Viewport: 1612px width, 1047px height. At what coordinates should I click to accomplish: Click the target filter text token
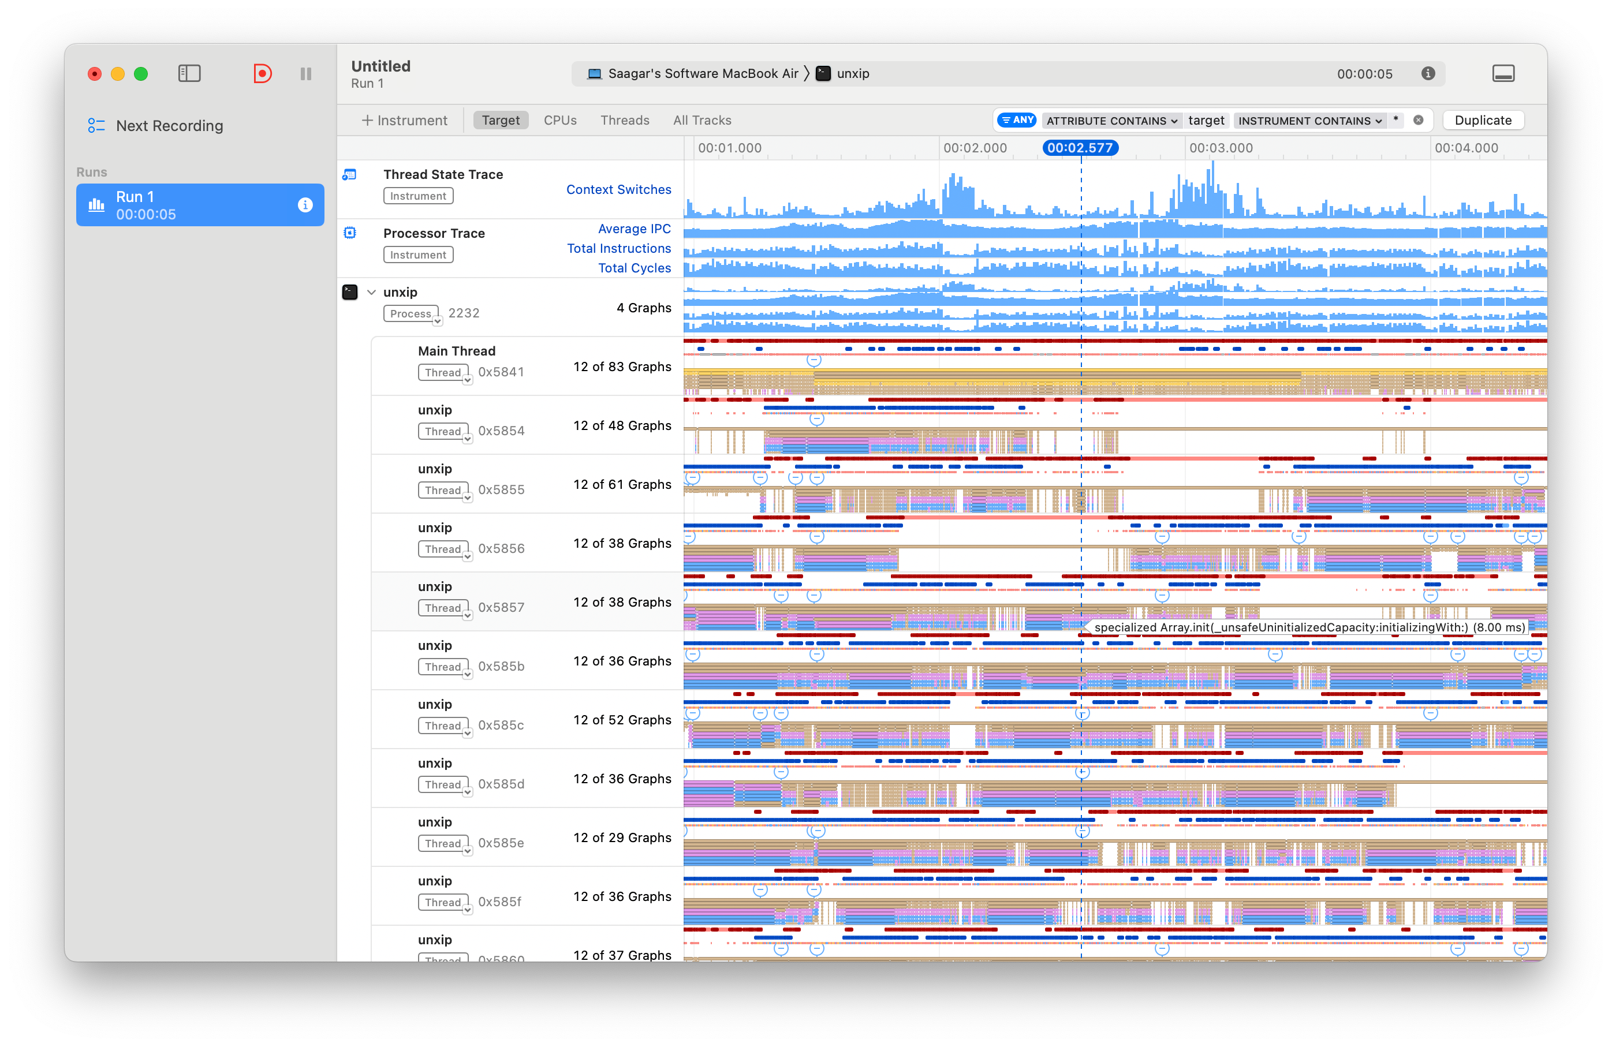[x=1206, y=120]
